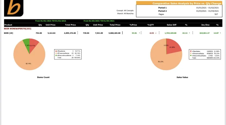Screen dimensions: 226x125
Task: Click the #DiscontinuedItems legend label
Action: point(64,55)
